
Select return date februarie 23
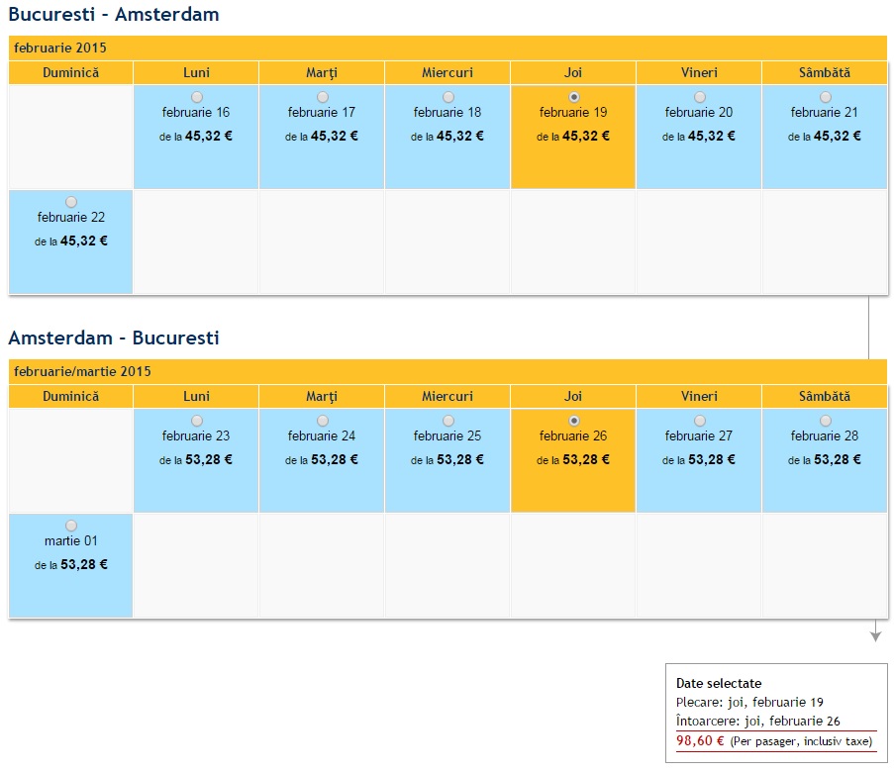(x=197, y=421)
